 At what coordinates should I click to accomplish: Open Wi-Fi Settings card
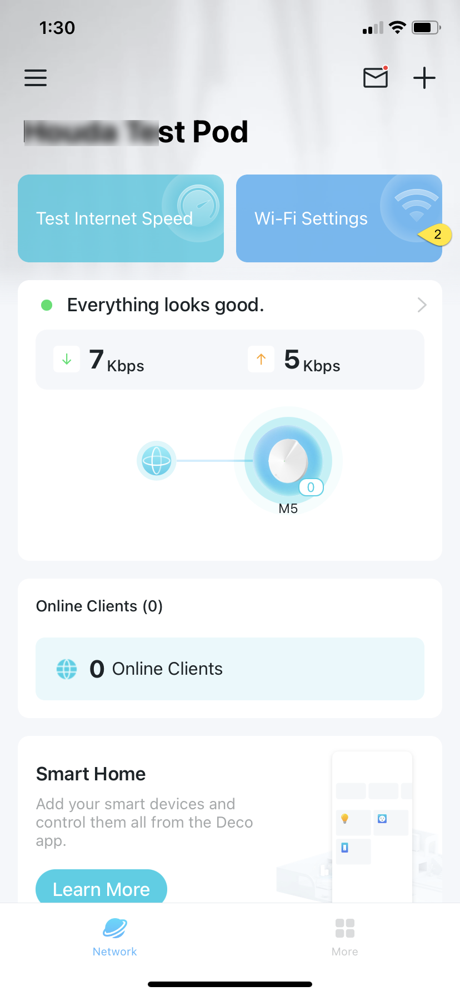coord(339,218)
